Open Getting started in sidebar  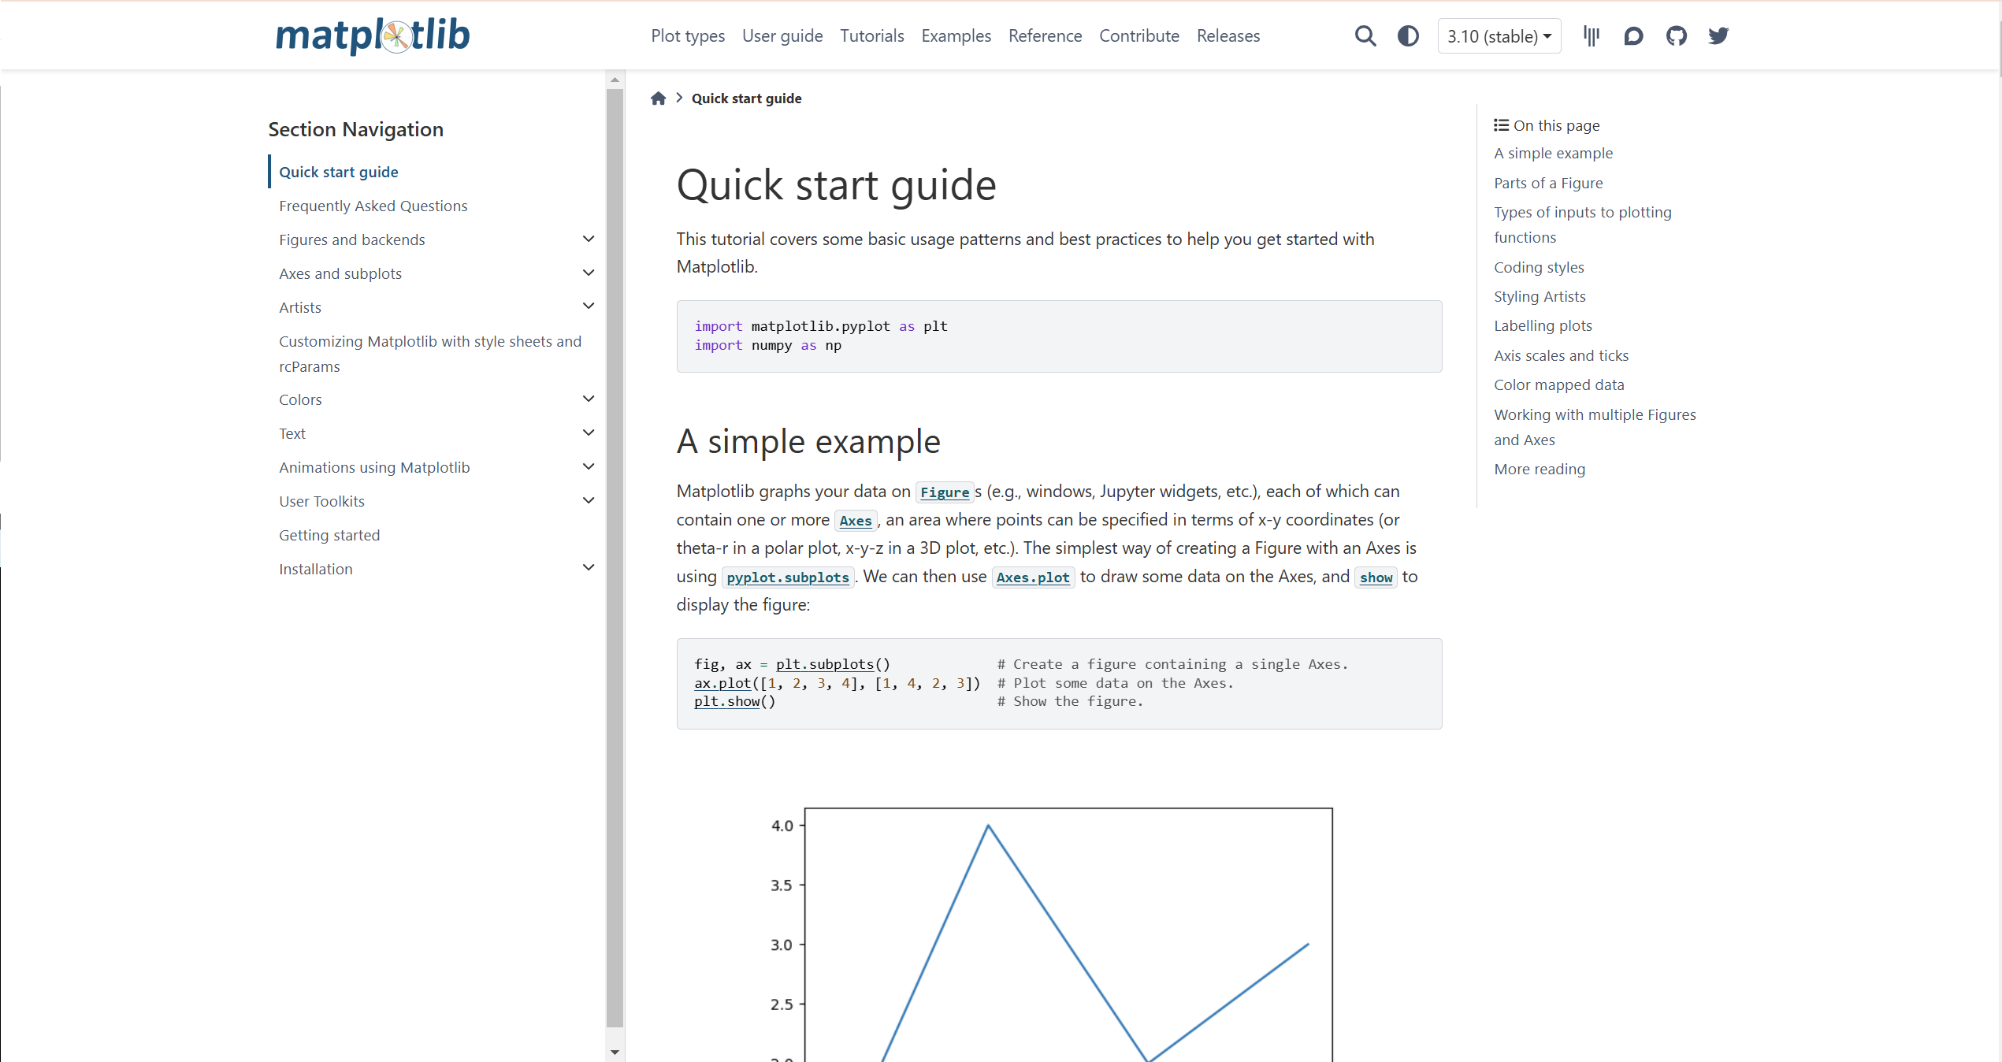[x=329, y=535]
